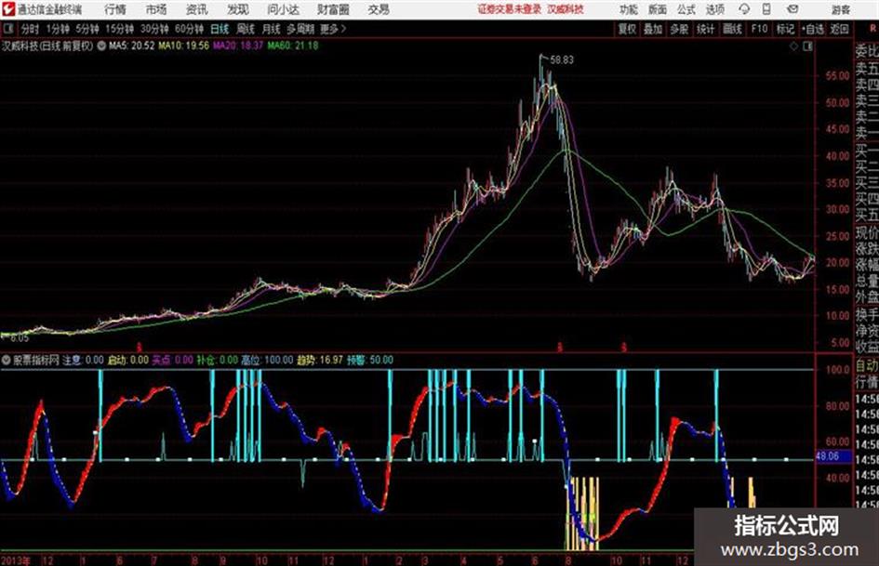Click the panel layout icon at chart top right
The image size is (879, 566).
(x=807, y=46)
